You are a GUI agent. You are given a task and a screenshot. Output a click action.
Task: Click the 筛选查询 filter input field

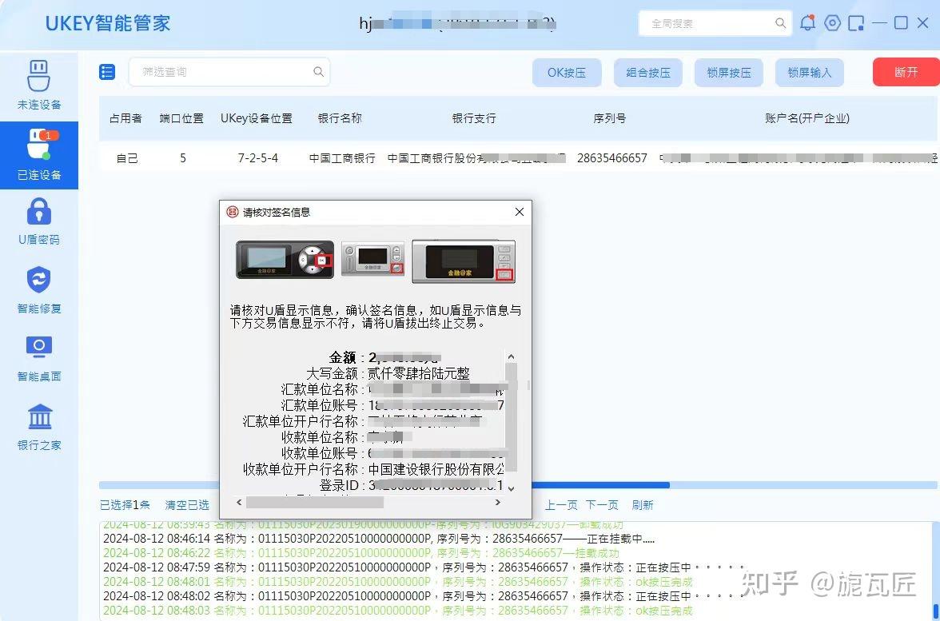[x=224, y=72]
